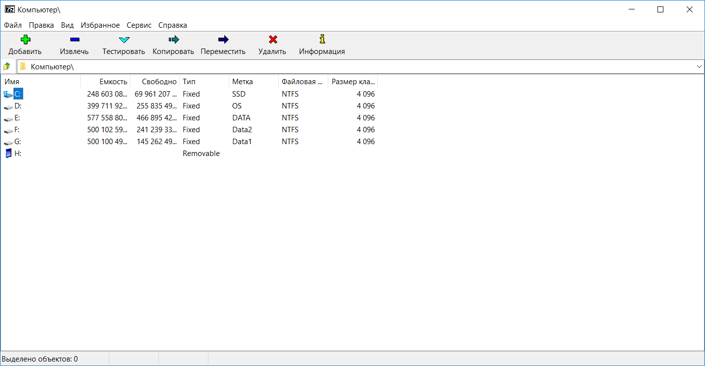Click the blue minus Extract icon
Viewport: 705px width, 366px height.
tap(74, 40)
